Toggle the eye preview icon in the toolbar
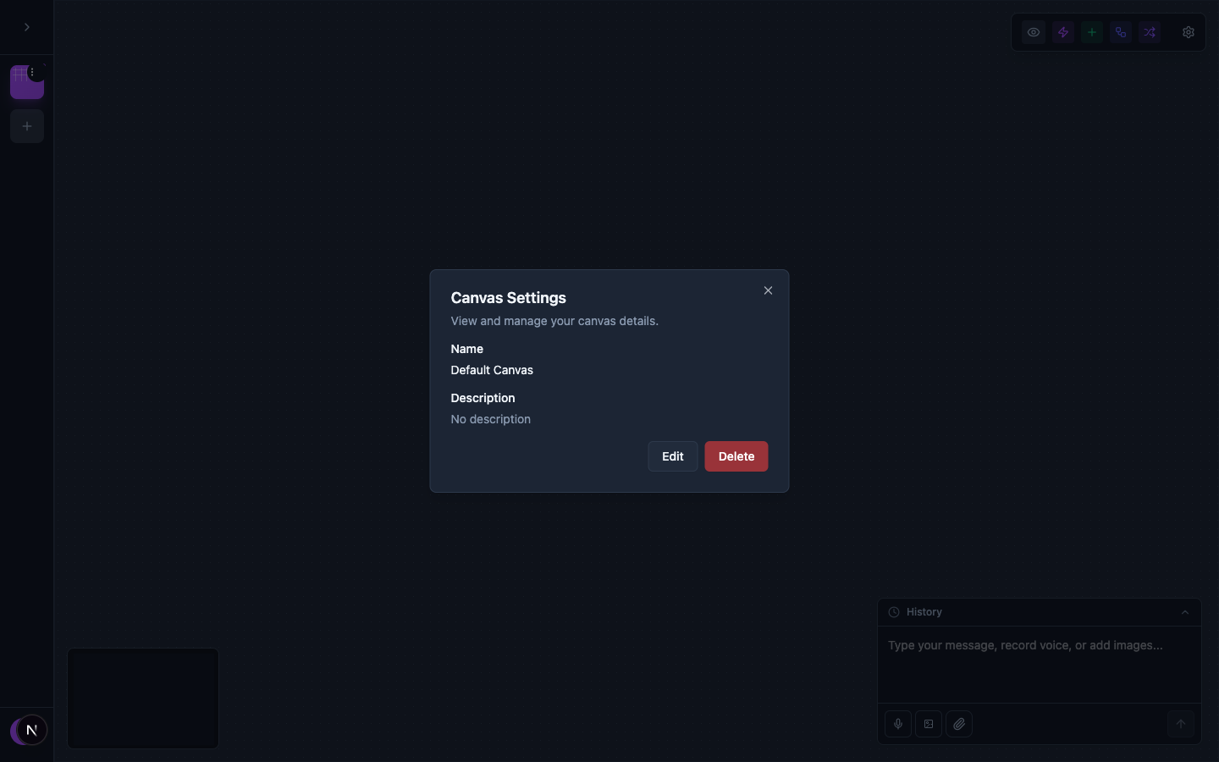 click(1033, 32)
